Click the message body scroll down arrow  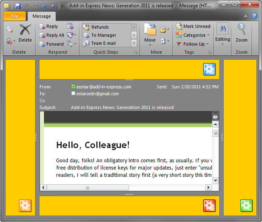pyautogui.click(x=215, y=181)
